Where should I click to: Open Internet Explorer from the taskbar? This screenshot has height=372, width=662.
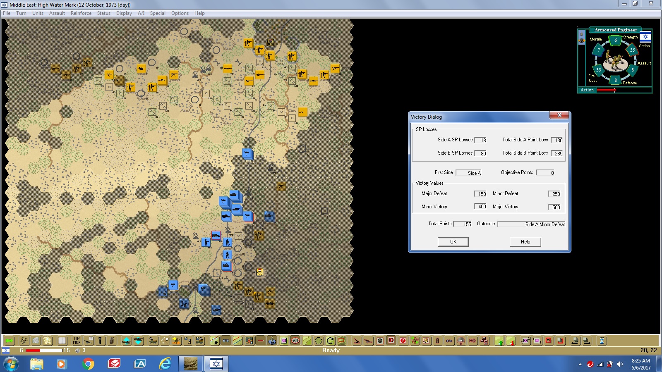165,364
